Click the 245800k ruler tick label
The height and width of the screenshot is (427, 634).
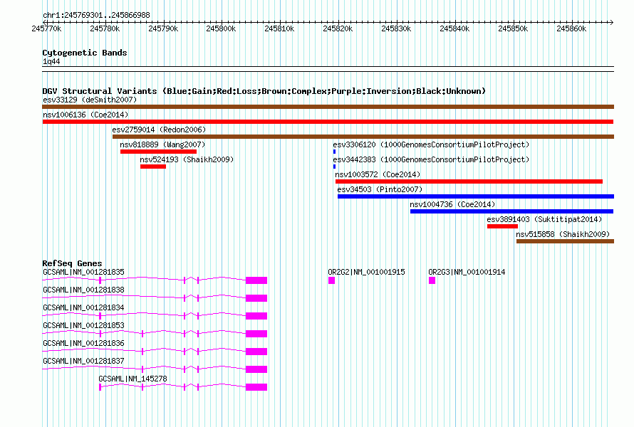tap(221, 28)
